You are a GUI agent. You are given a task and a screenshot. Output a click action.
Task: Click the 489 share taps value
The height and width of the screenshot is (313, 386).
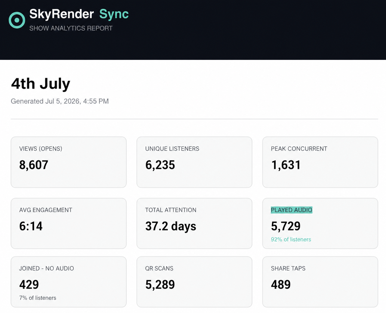click(x=281, y=285)
